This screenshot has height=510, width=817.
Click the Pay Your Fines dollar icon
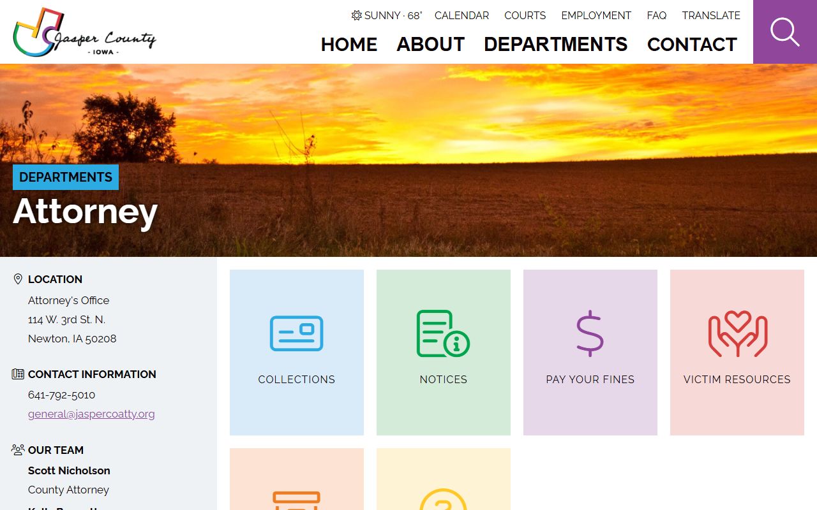[590, 333]
